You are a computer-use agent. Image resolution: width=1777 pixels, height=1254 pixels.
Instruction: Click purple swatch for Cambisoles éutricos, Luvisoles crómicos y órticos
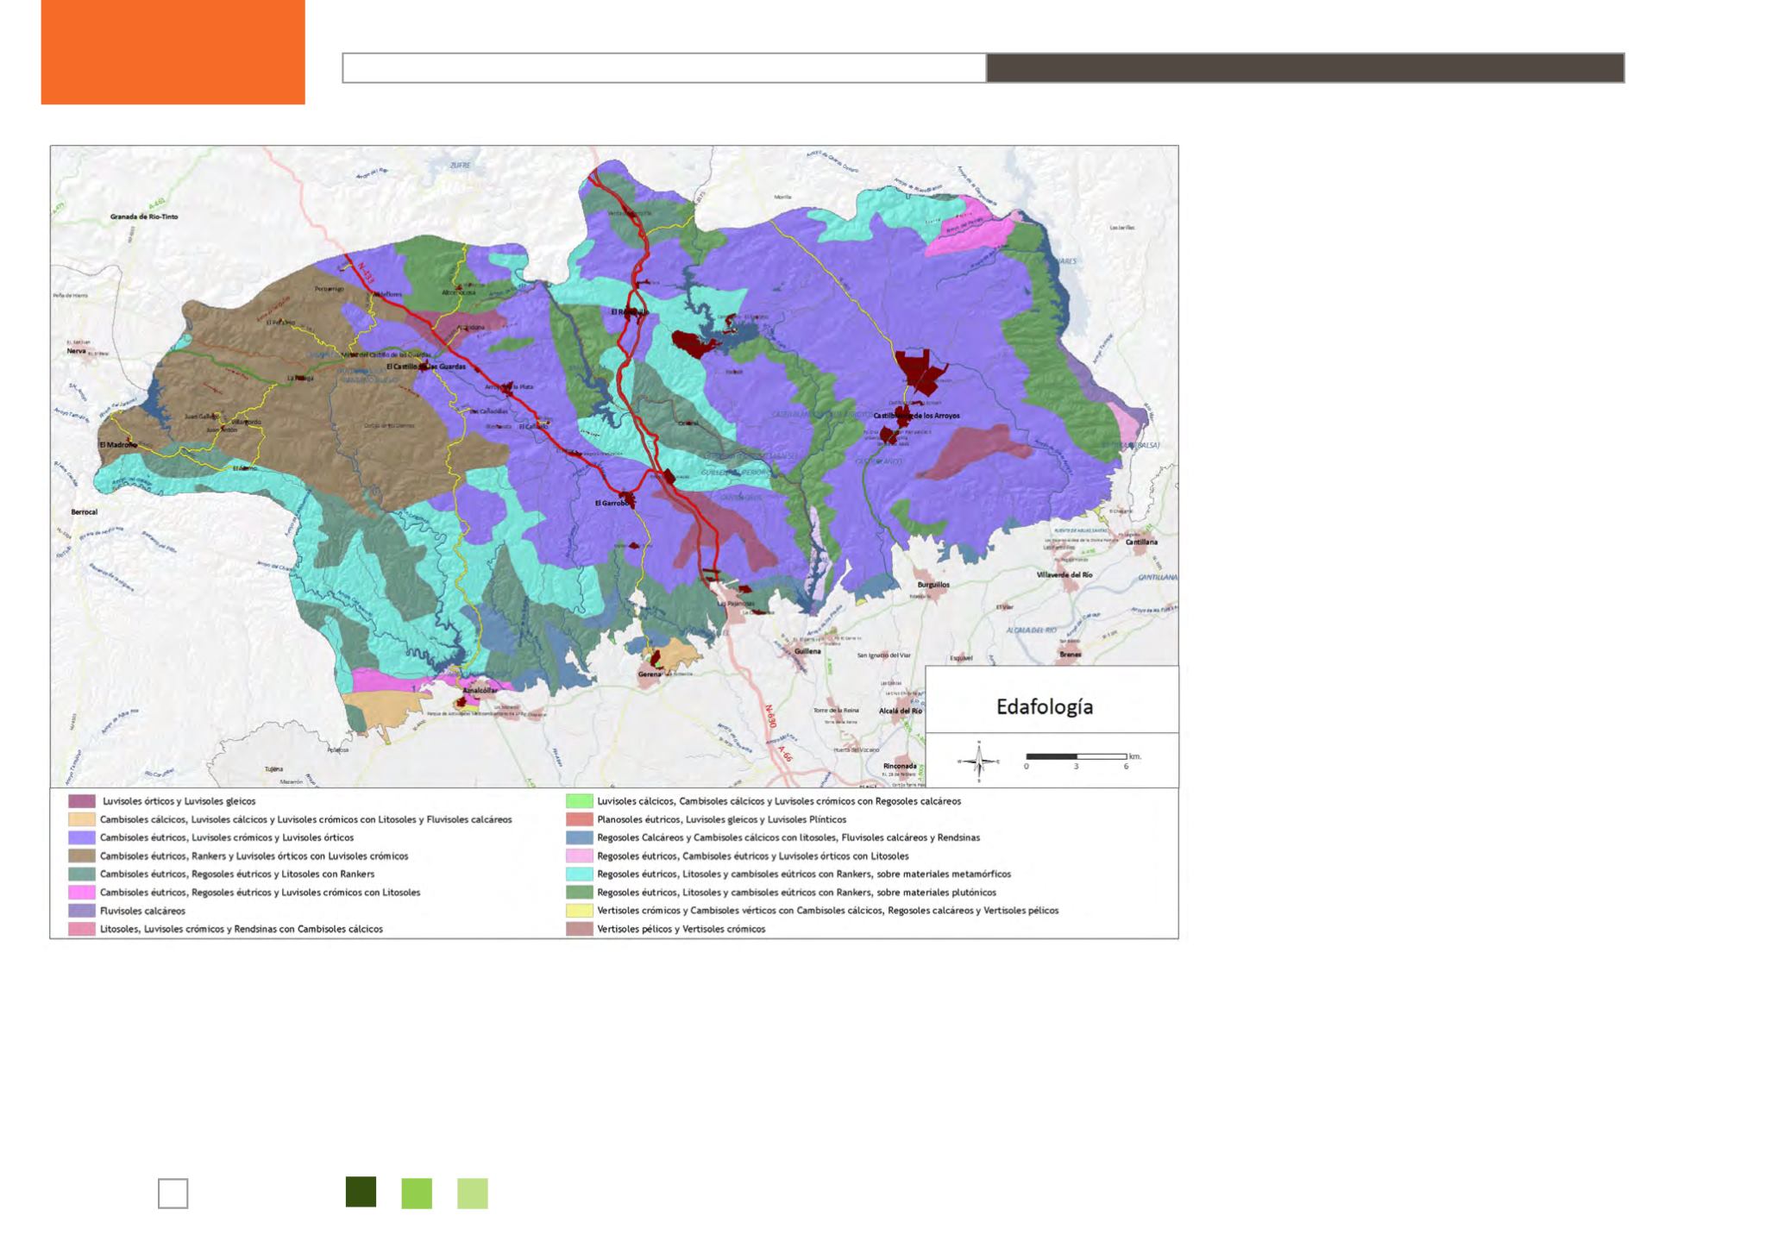[82, 837]
